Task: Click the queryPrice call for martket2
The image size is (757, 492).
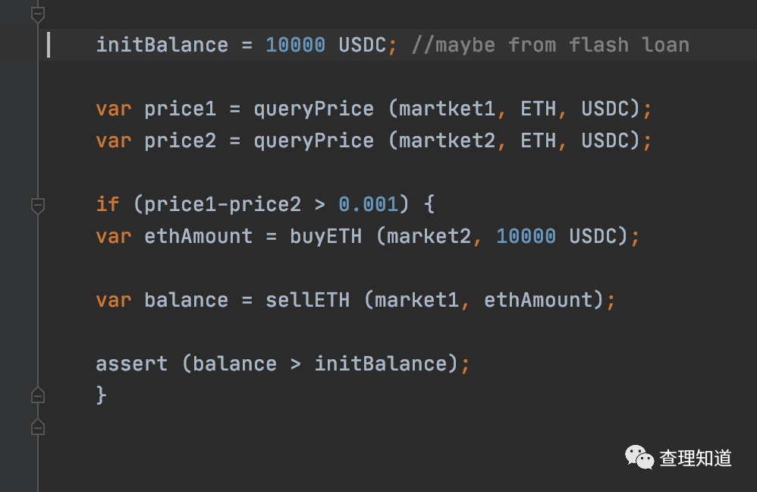Action: (314, 141)
